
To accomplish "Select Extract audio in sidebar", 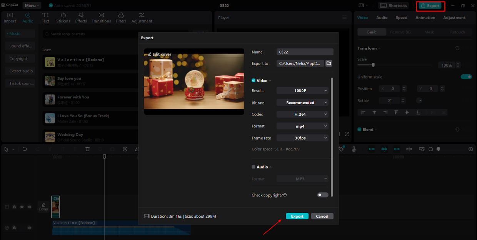I will [x=20, y=71].
